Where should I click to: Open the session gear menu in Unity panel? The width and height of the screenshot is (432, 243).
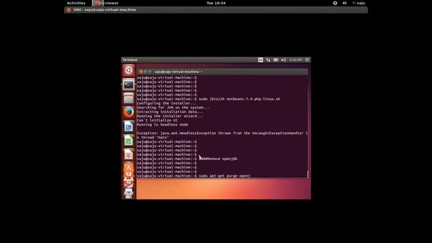tap(307, 60)
